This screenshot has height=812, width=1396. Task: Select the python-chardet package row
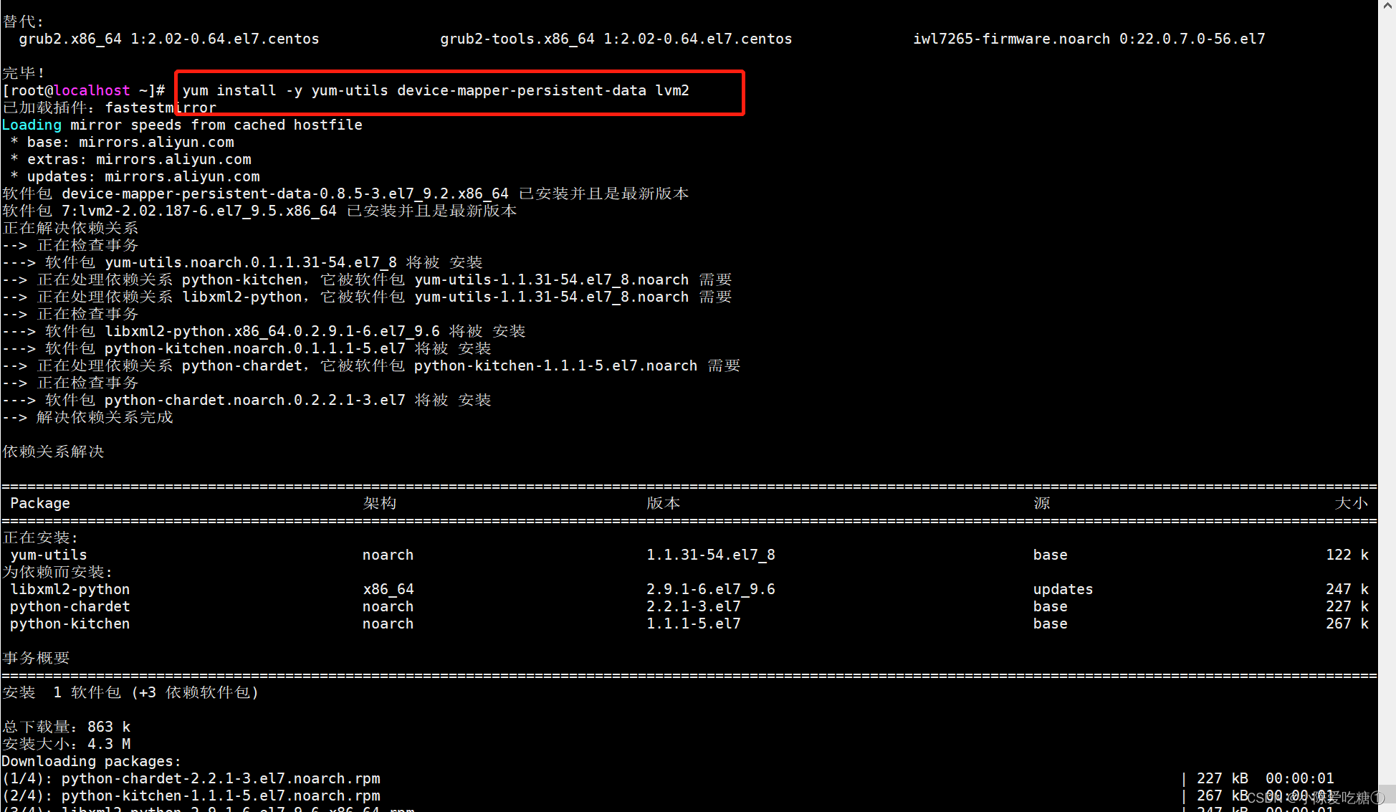(x=70, y=607)
